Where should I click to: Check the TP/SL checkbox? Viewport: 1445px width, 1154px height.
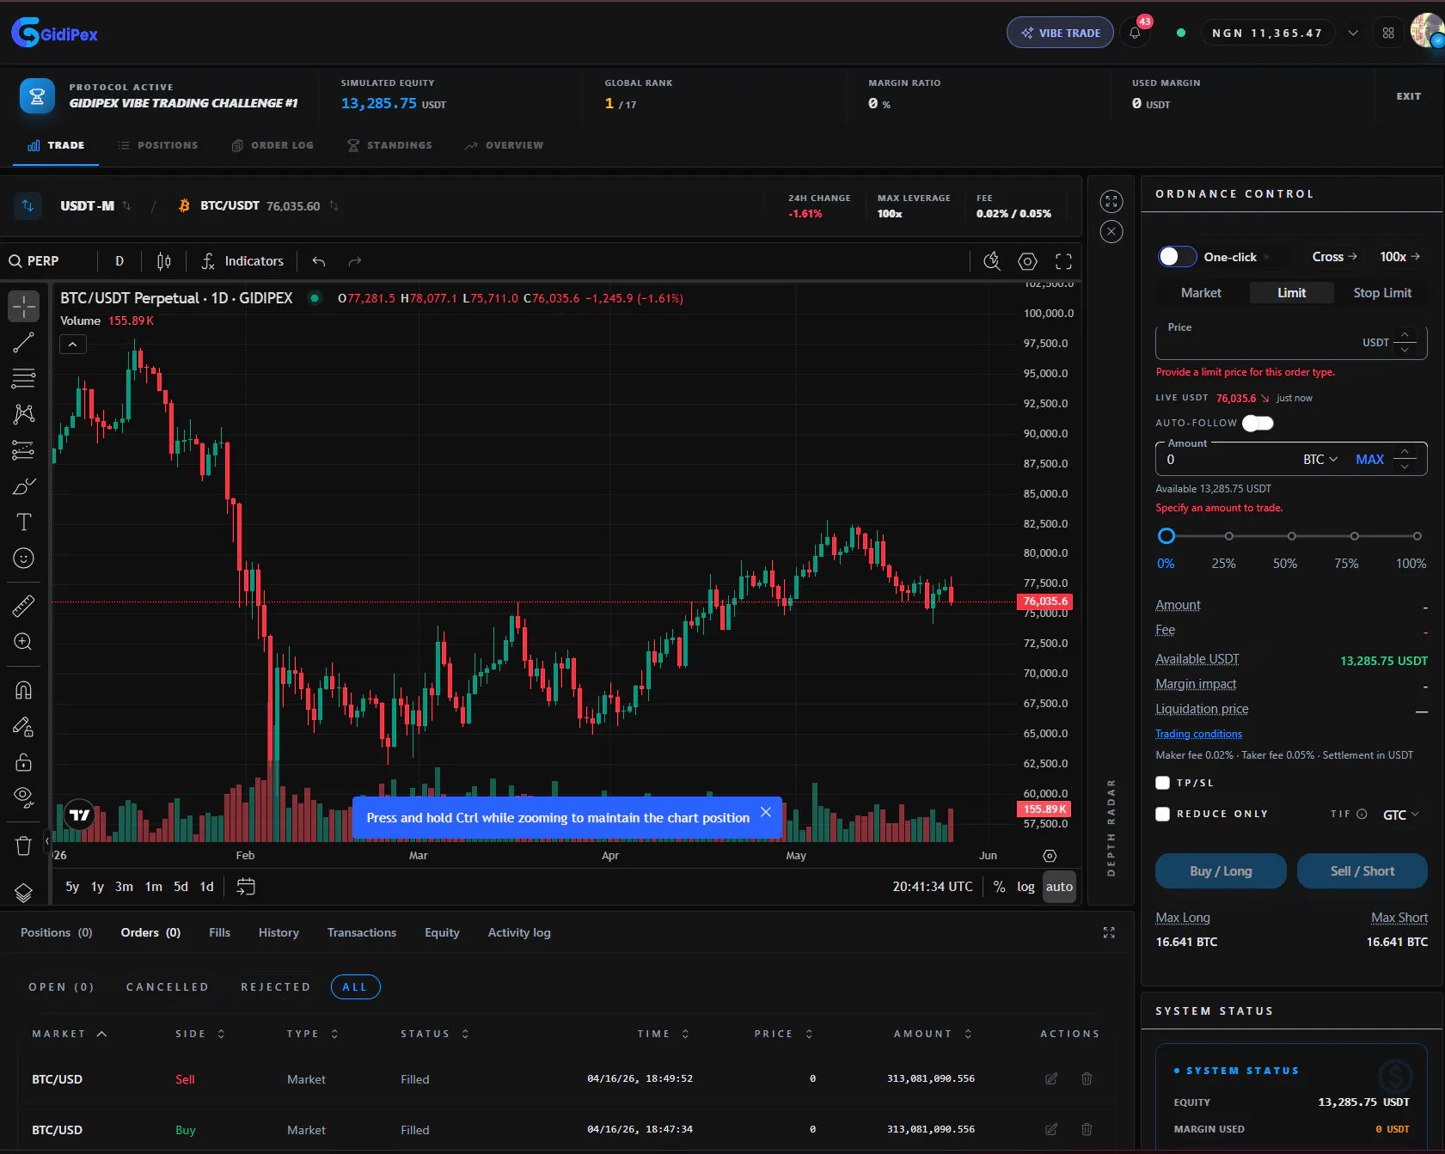point(1163,783)
